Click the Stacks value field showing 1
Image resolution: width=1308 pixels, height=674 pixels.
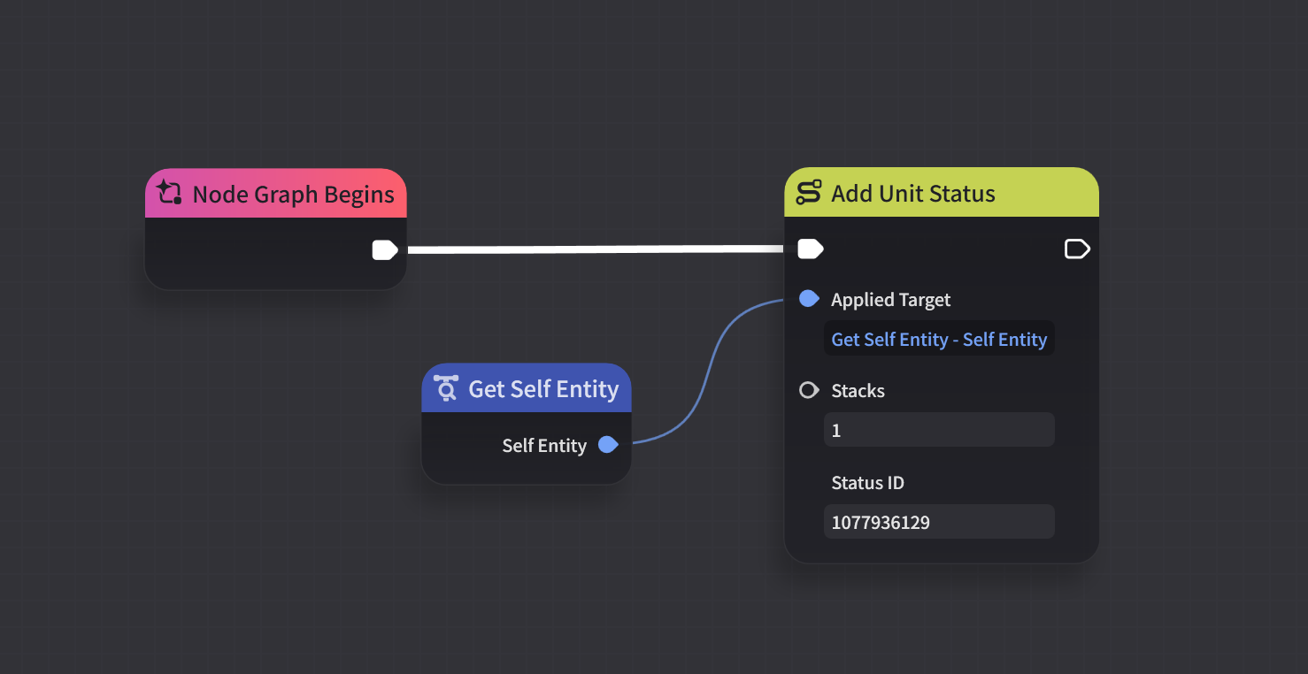coord(939,430)
